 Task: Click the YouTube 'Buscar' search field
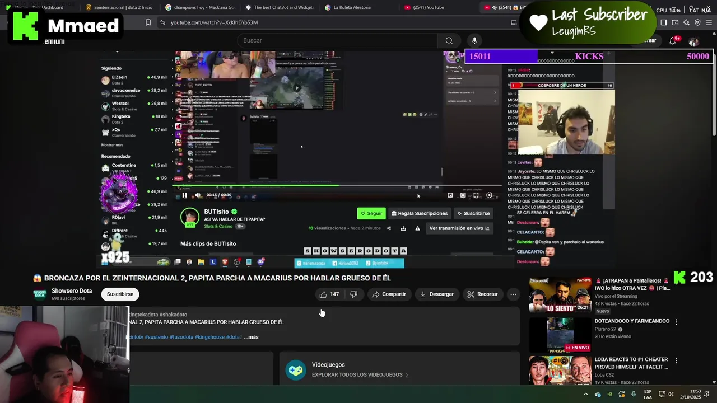tap(338, 40)
